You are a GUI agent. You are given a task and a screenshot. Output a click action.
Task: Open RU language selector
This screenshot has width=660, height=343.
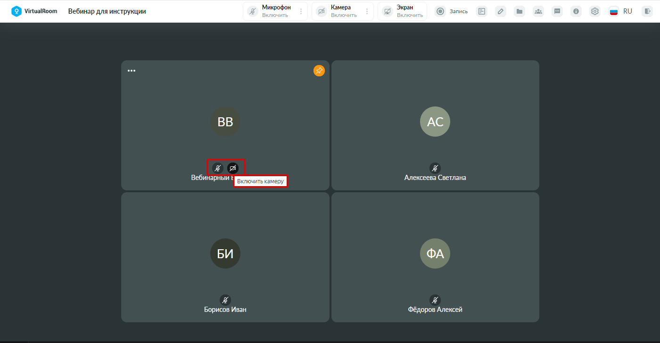621,11
